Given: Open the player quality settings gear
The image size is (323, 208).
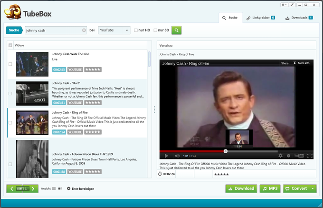Looking at the screenshot, I should [280, 156].
